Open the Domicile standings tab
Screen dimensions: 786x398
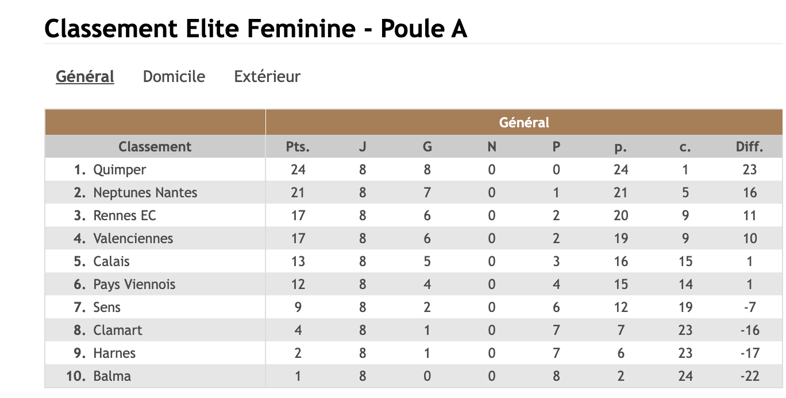point(174,76)
